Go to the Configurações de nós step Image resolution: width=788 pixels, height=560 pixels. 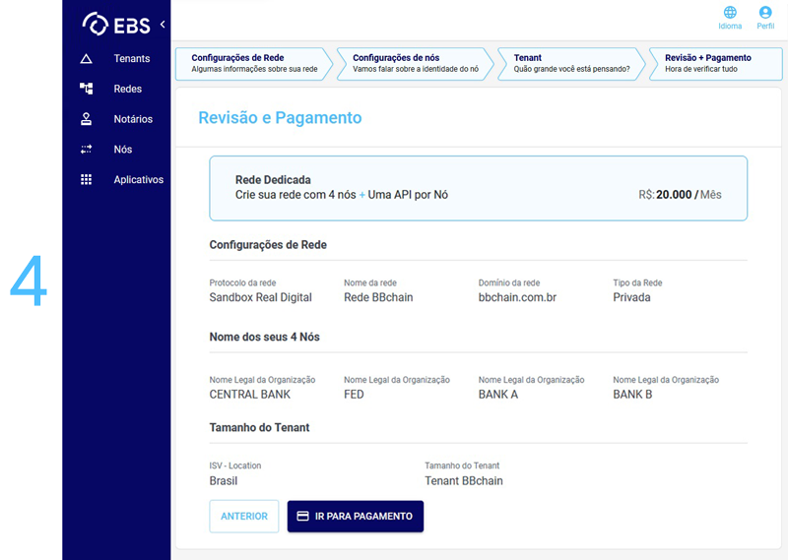click(x=412, y=64)
